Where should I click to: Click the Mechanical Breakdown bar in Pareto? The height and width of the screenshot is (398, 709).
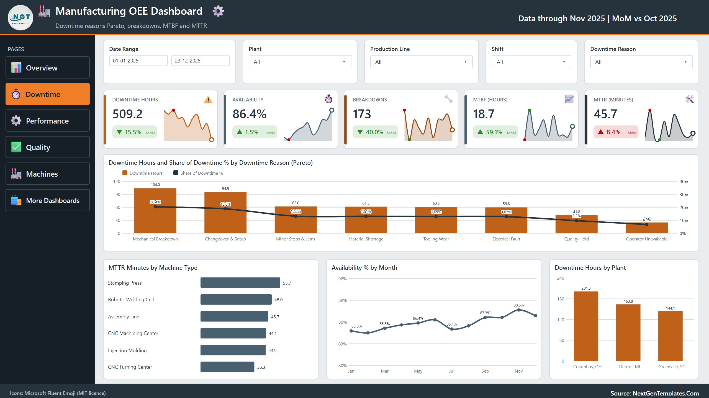155,211
